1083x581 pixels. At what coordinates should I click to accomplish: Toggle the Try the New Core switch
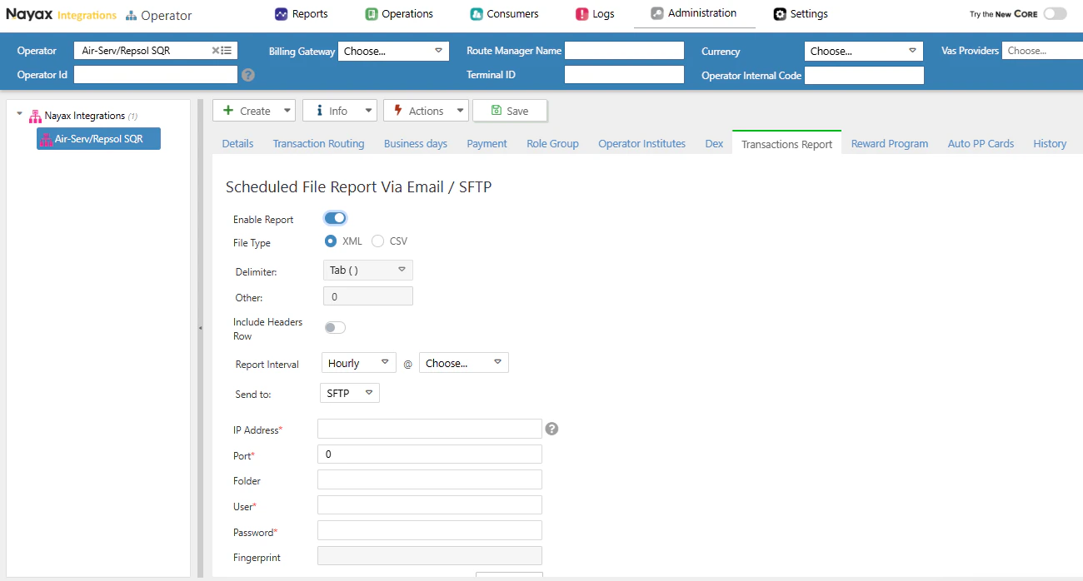1055,14
